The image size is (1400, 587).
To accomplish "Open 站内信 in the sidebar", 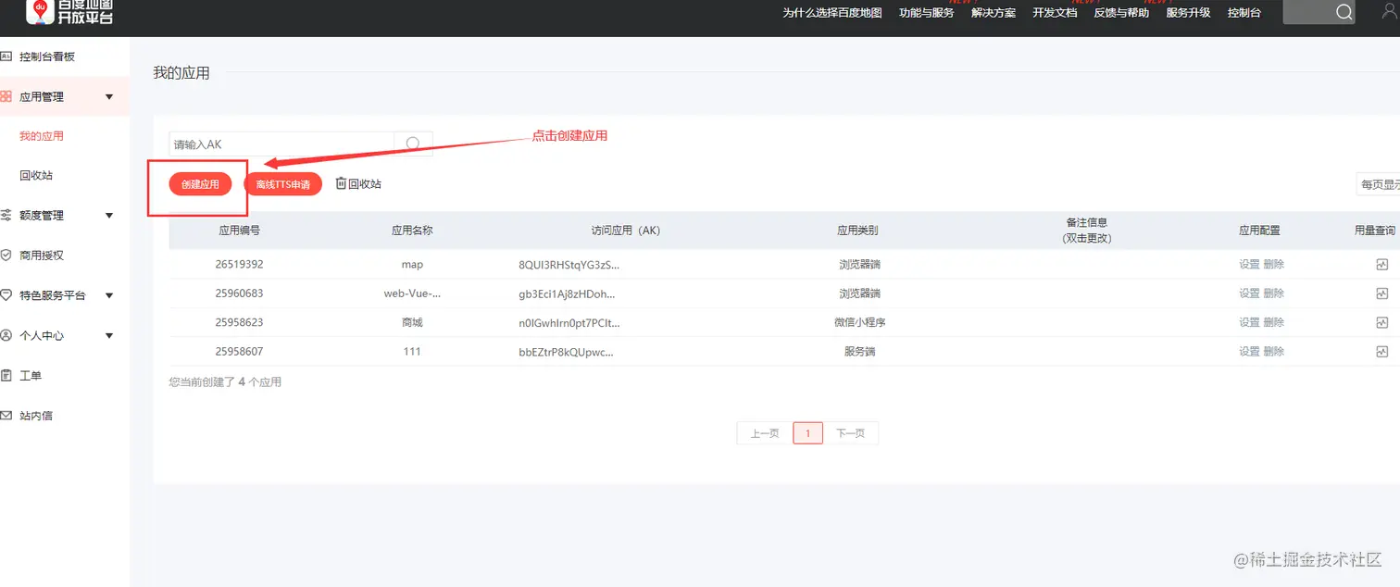I will point(36,416).
